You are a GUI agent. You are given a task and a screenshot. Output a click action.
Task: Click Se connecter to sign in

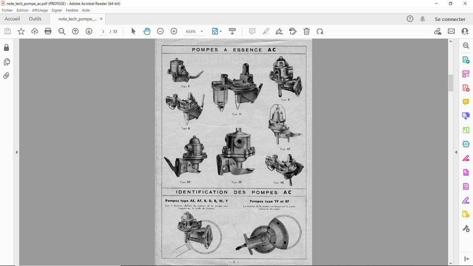click(450, 19)
